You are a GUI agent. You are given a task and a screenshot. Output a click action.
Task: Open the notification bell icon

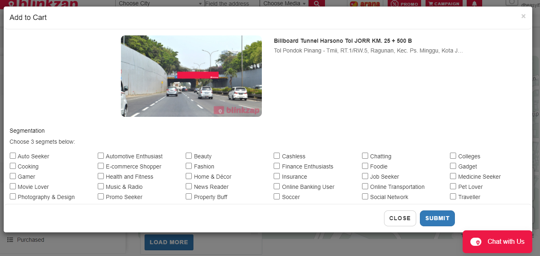click(x=474, y=3)
